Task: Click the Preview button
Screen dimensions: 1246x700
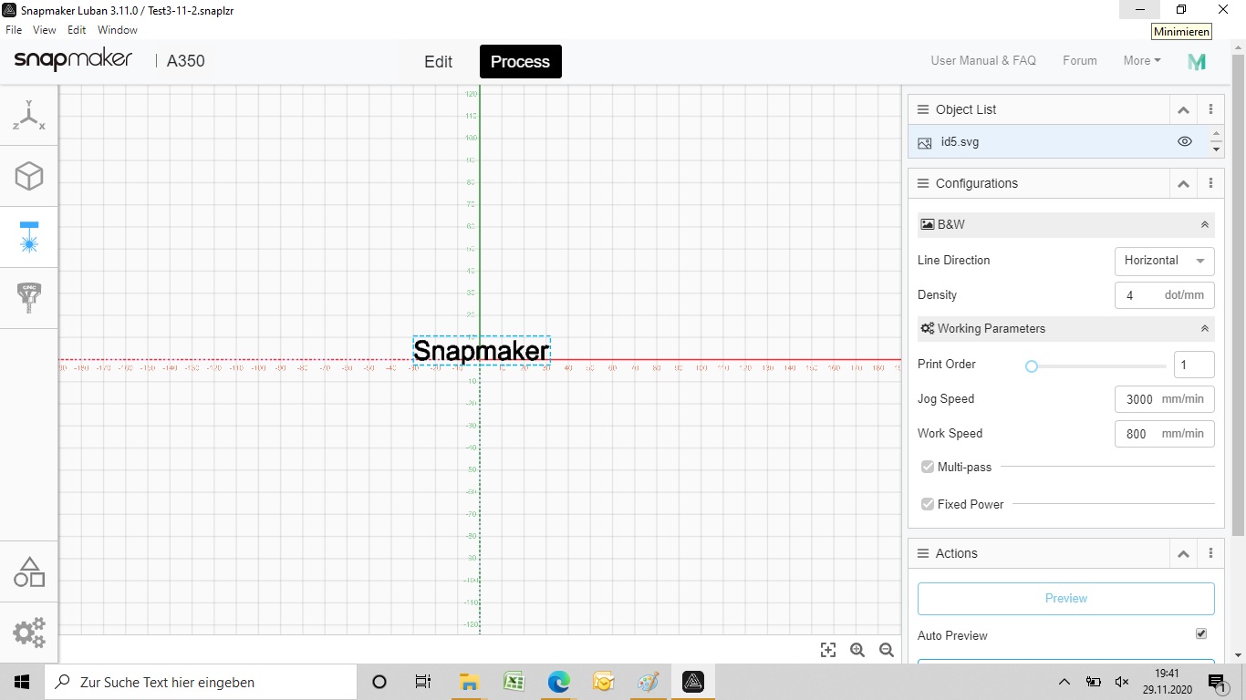Action: (x=1064, y=598)
